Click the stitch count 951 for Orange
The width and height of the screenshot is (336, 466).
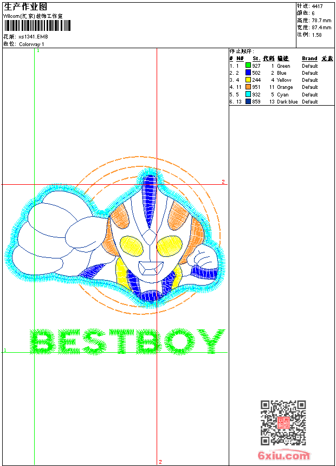[256, 87]
